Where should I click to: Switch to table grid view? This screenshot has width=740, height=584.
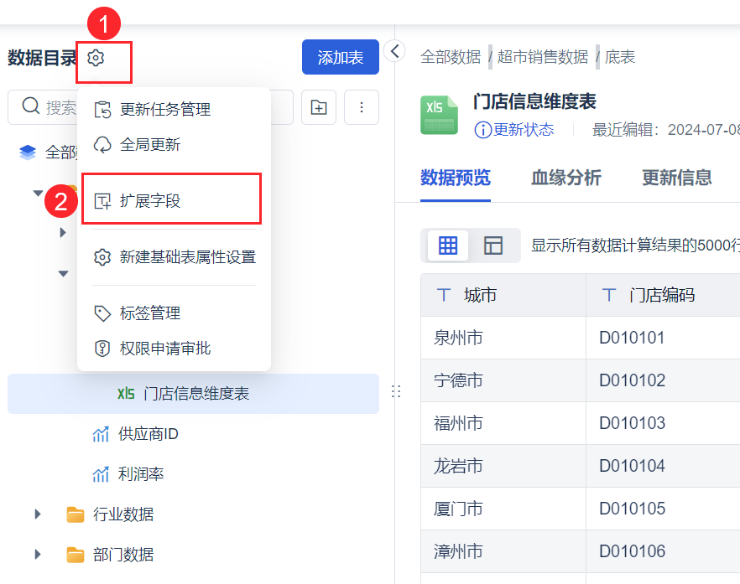[448, 245]
